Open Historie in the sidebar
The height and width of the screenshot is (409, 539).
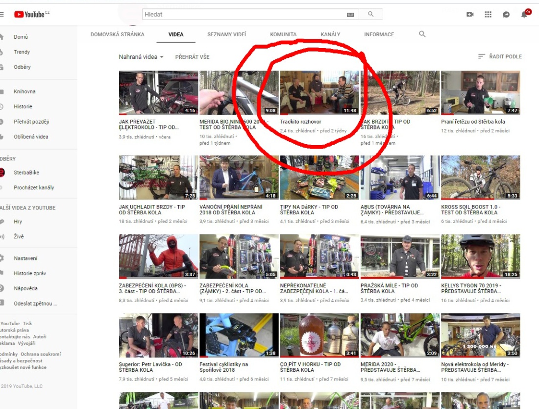[23, 106]
